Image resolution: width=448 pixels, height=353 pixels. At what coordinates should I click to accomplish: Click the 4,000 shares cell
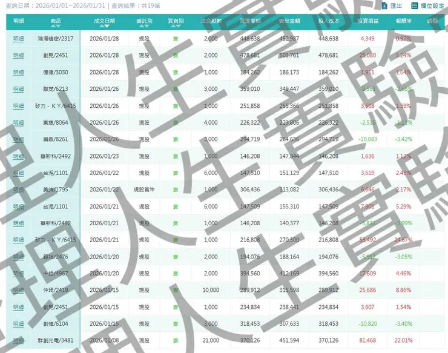[211, 123]
